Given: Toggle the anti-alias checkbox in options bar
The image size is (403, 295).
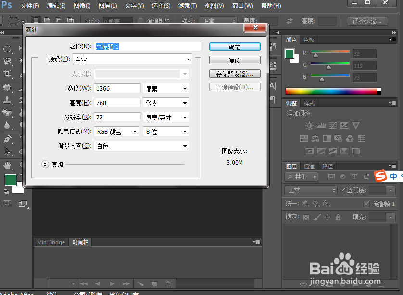Looking at the screenshot, I should (x=140, y=21).
